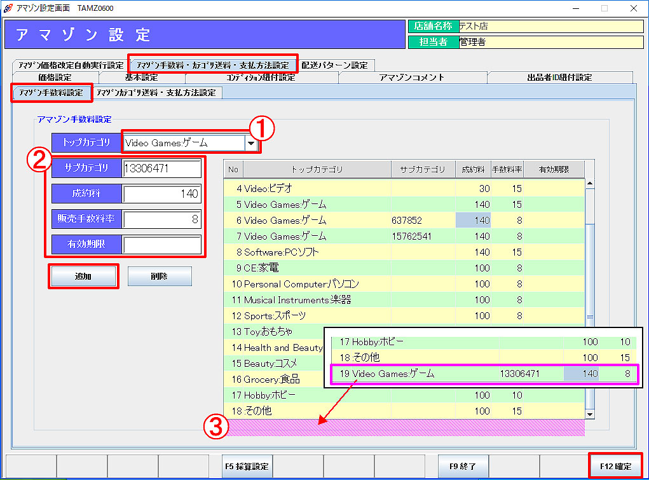Open アマゾンカテゴリ送料・支払方法設定 sub-tab
Viewport: 649px width, 480px height.
point(156,93)
